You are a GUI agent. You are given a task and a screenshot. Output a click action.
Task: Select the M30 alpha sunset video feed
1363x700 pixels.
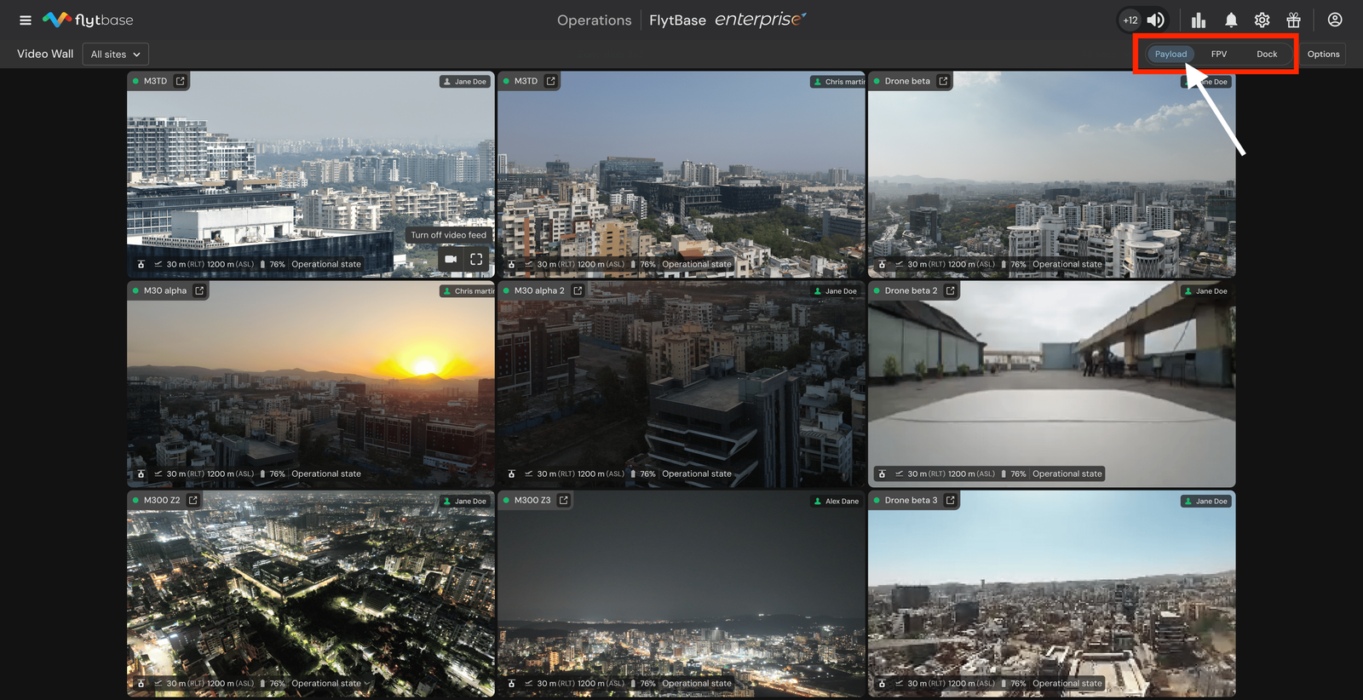tap(311, 384)
